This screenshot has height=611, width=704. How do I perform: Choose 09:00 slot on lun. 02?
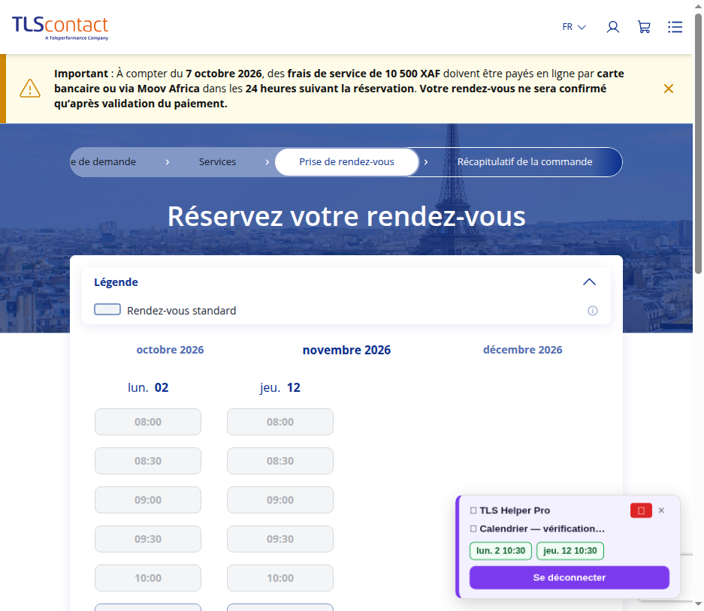[148, 500]
